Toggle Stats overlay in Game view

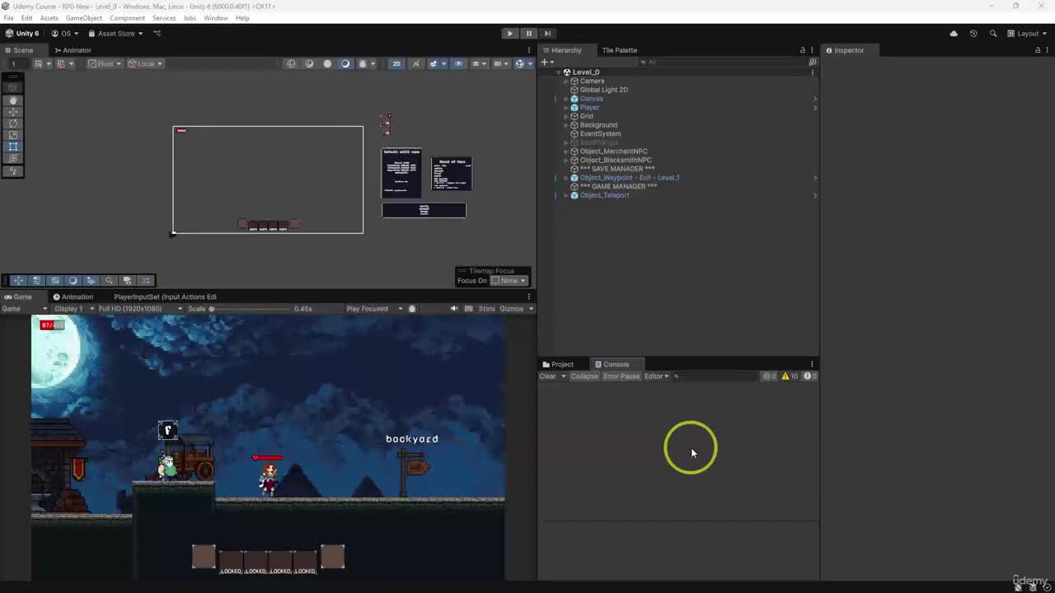[486, 309]
